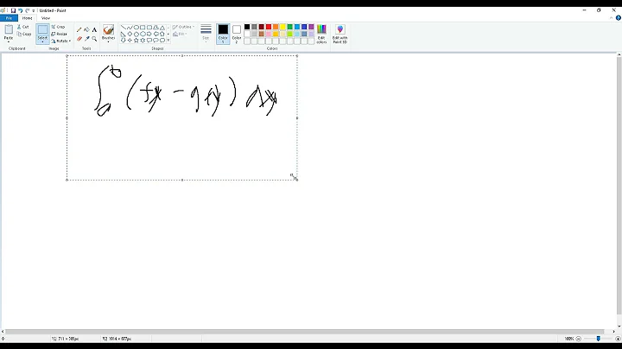The height and width of the screenshot is (349, 622).
Task: Choose the Curve shape
Action: (x=130, y=28)
